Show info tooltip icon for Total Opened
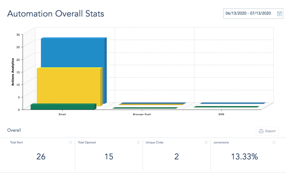 coord(138,142)
